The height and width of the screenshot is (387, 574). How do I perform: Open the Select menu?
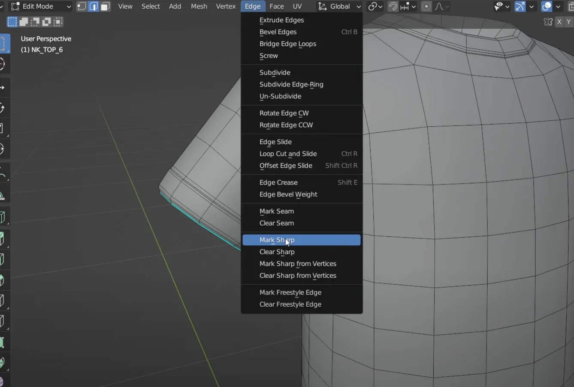click(151, 6)
